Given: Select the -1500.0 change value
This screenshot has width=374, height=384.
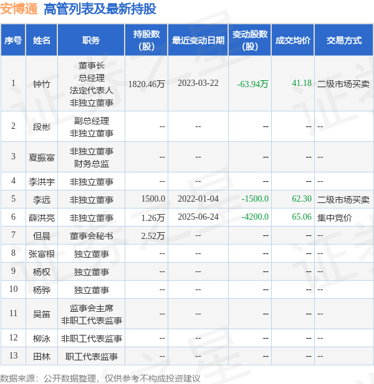Looking at the screenshot, I should tap(255, 199).
